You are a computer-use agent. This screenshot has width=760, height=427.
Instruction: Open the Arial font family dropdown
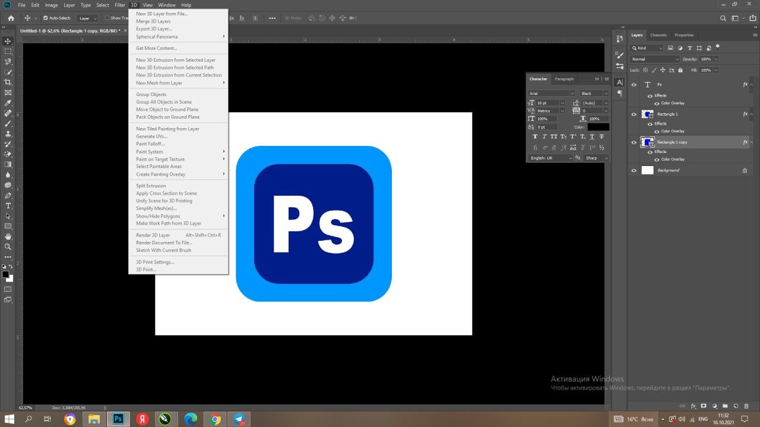[551, 93]
